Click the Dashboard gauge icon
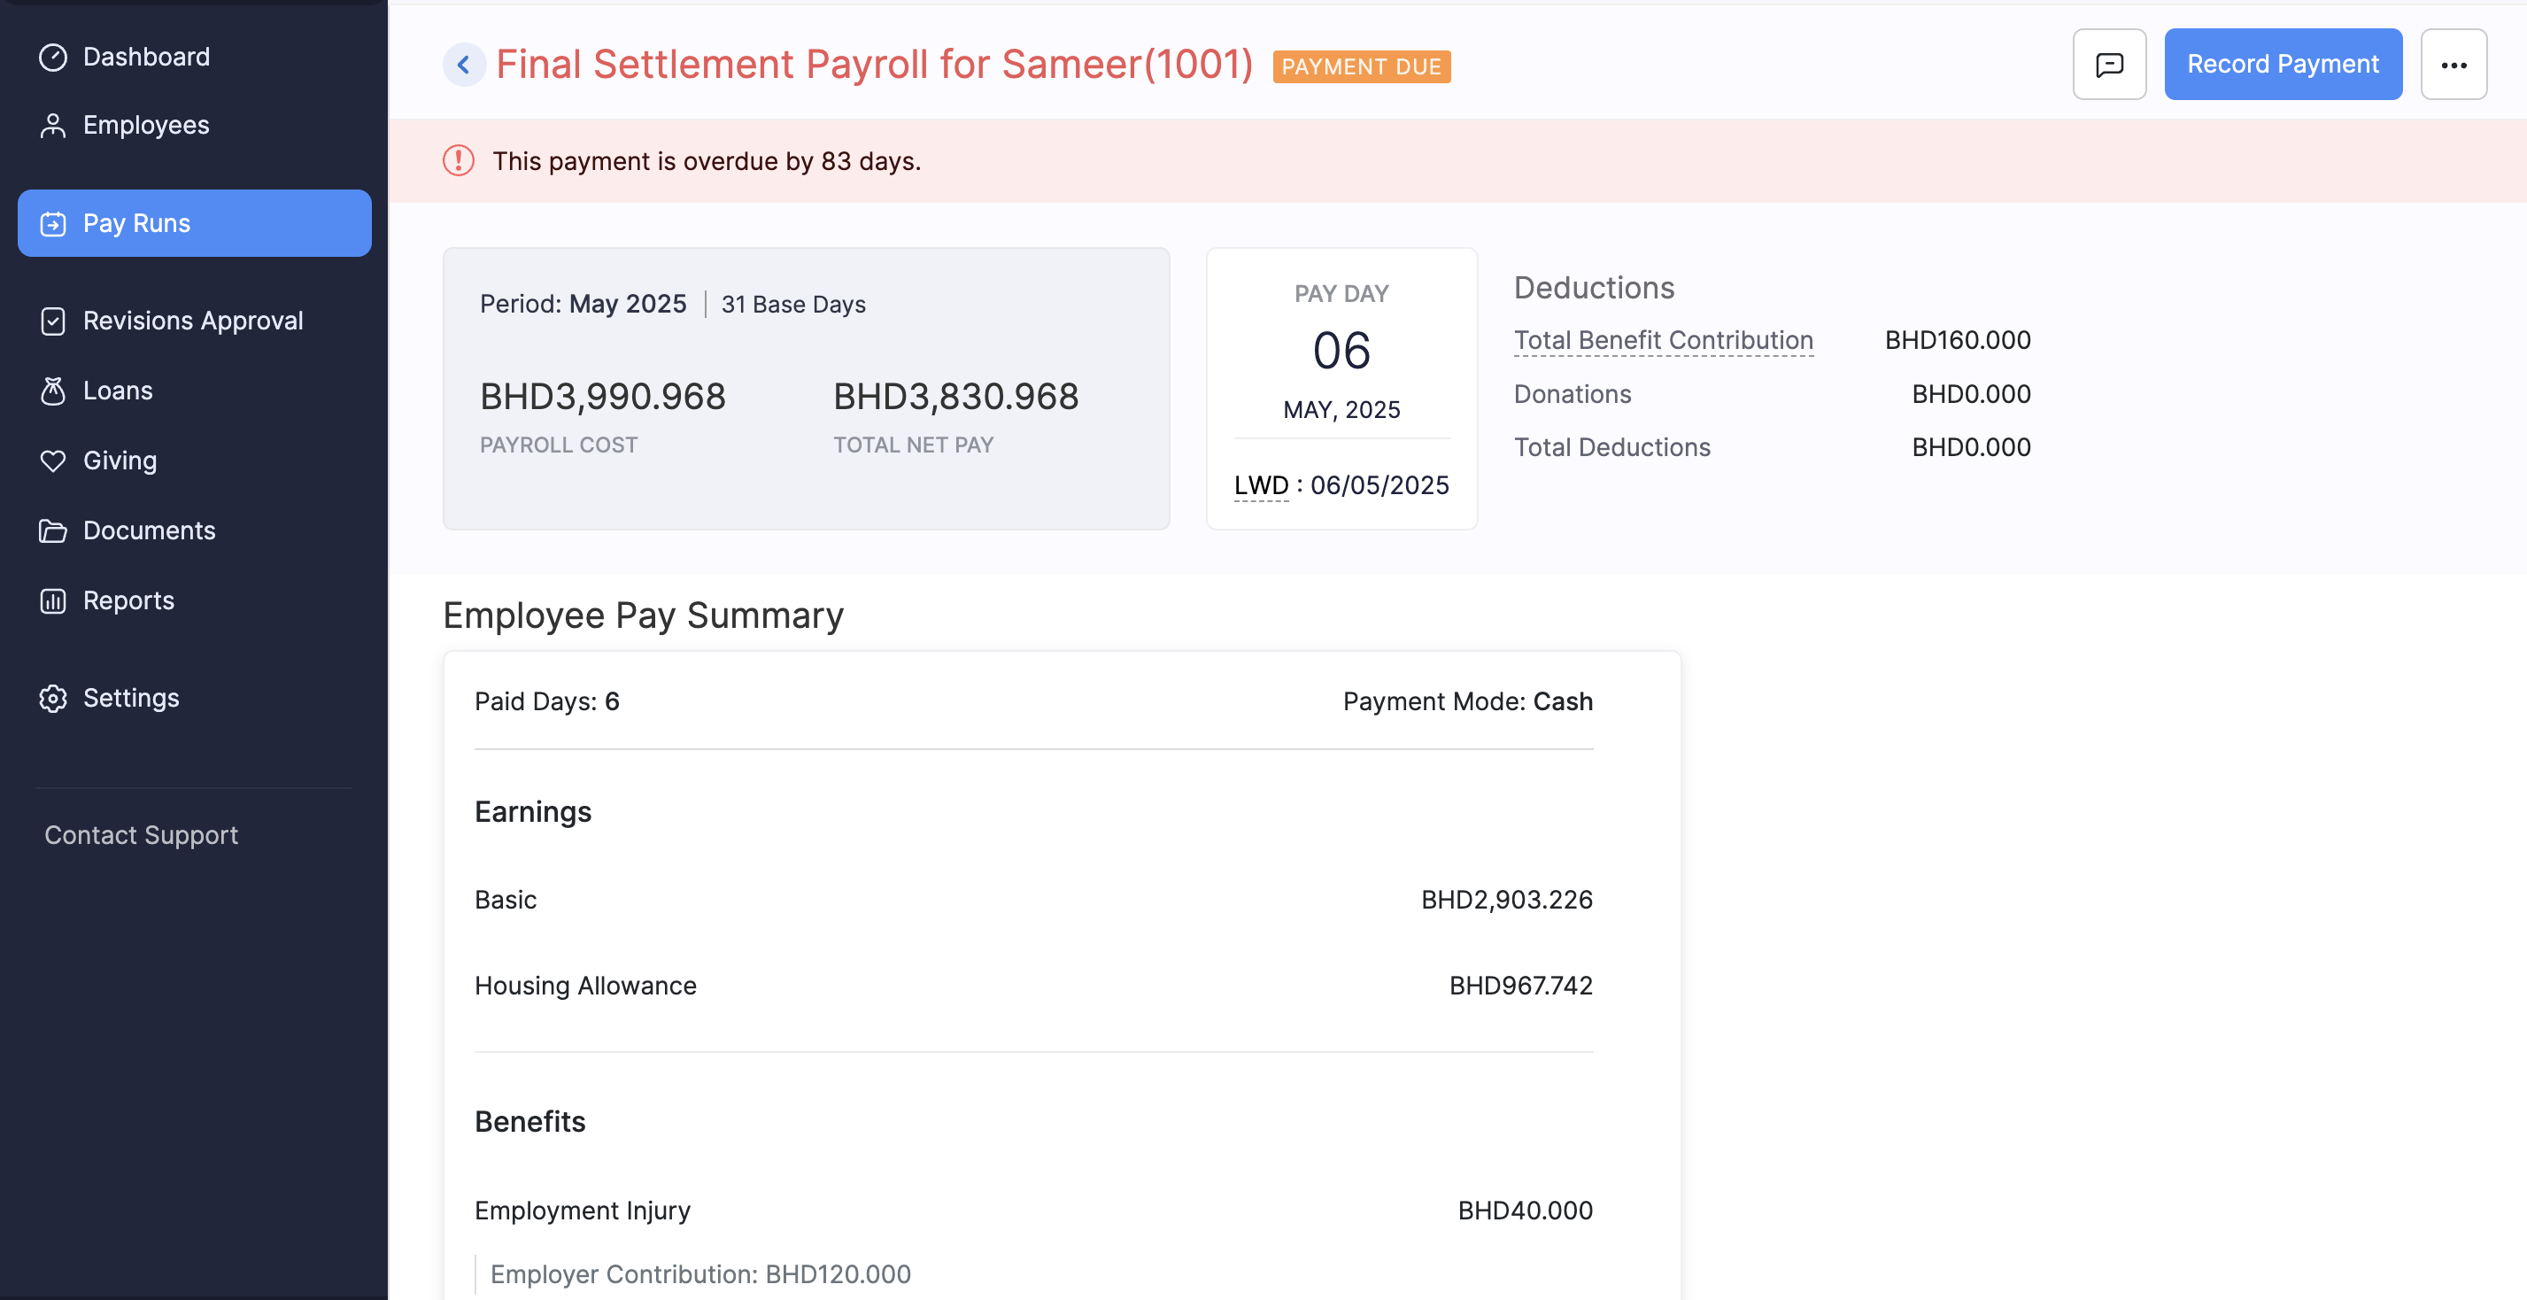The width and height of the screenshot is (2527, 1300). coord(53,57)
